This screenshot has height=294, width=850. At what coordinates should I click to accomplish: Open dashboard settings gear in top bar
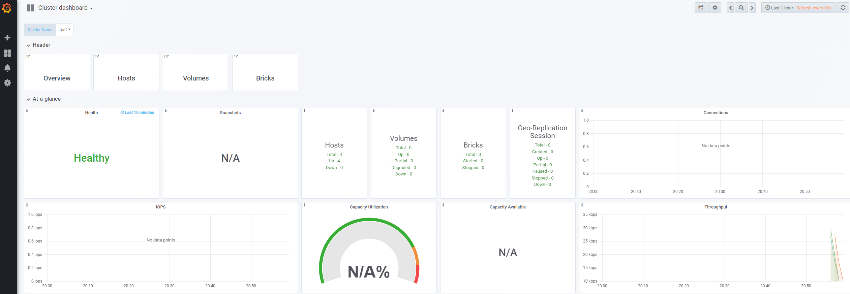point(715,8)
